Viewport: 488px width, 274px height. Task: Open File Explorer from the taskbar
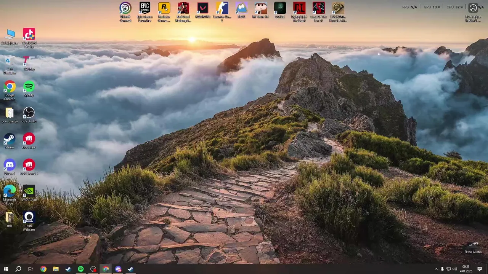pyautogui.click(x=56, y=269)
